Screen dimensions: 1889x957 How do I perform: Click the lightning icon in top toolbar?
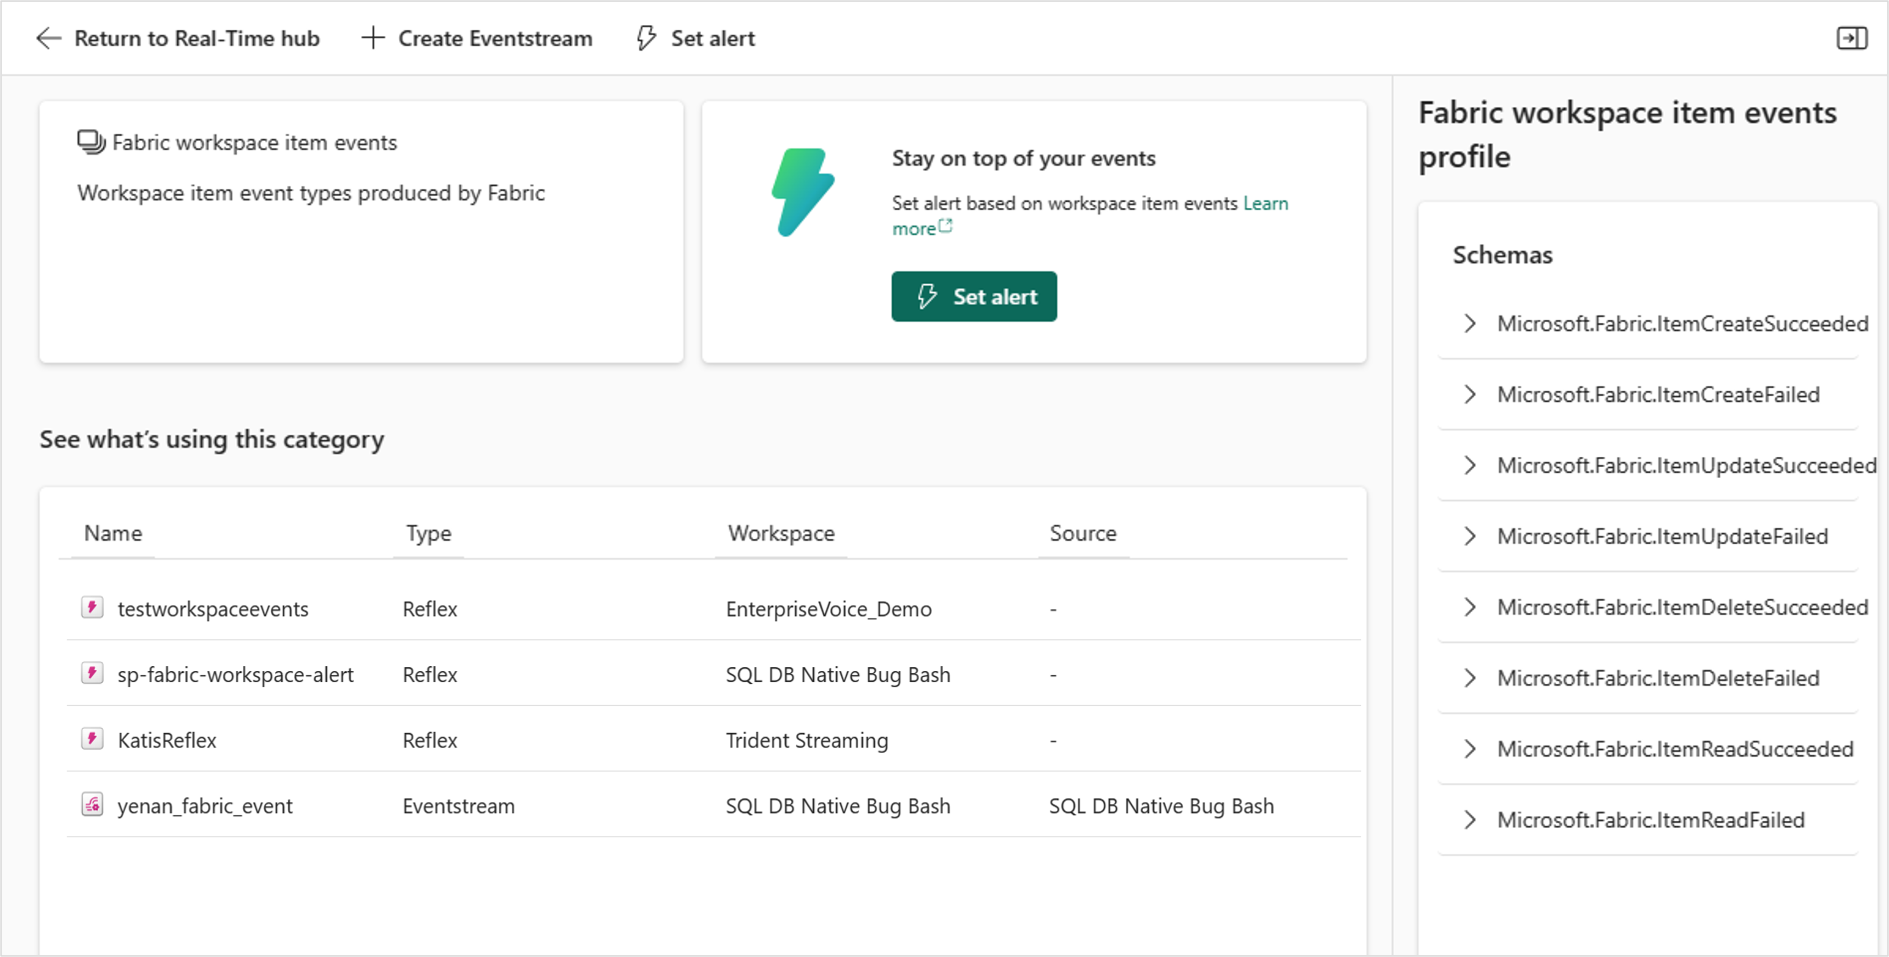[x=646, y=38]
